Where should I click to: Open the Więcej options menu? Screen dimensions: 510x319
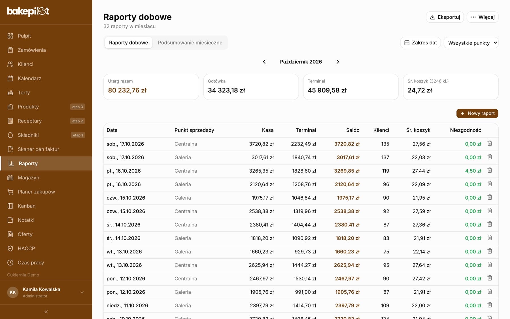pyautogui.click(x=483, y=17)
